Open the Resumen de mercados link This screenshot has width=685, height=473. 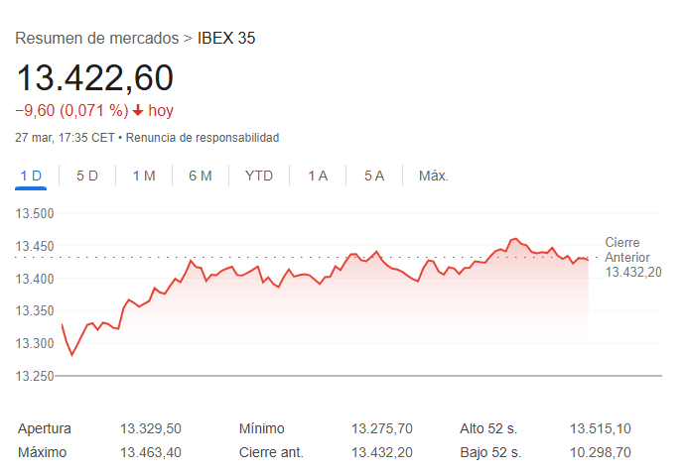pos(97,39)
